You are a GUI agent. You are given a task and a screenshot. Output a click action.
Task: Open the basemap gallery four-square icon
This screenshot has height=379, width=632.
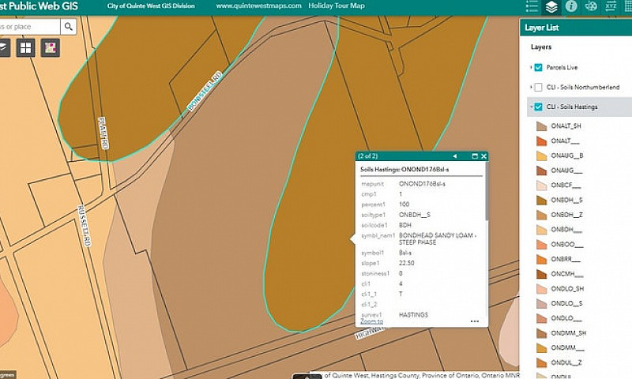tap(26, 48)
